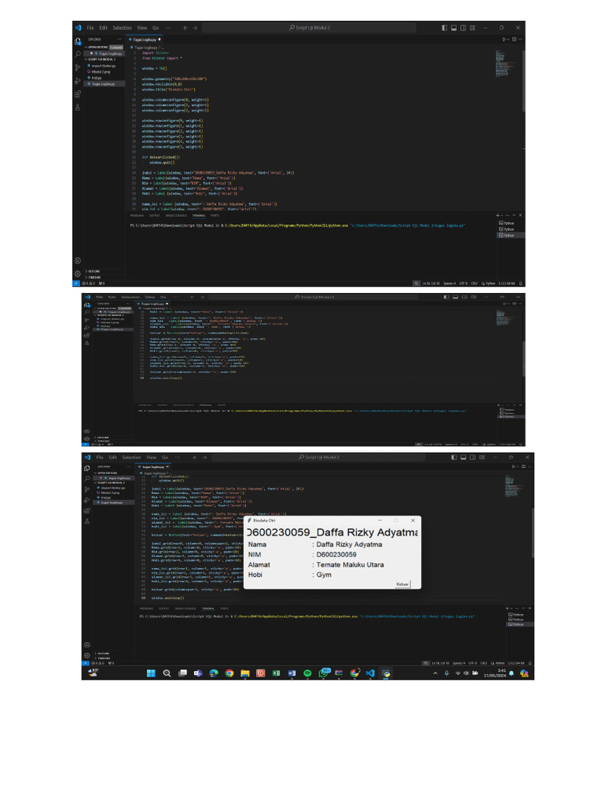The image size is (598, 798).
Task: Toggle Primary Side Bar in top VS Code screenshot
Action: click(445, 28)
